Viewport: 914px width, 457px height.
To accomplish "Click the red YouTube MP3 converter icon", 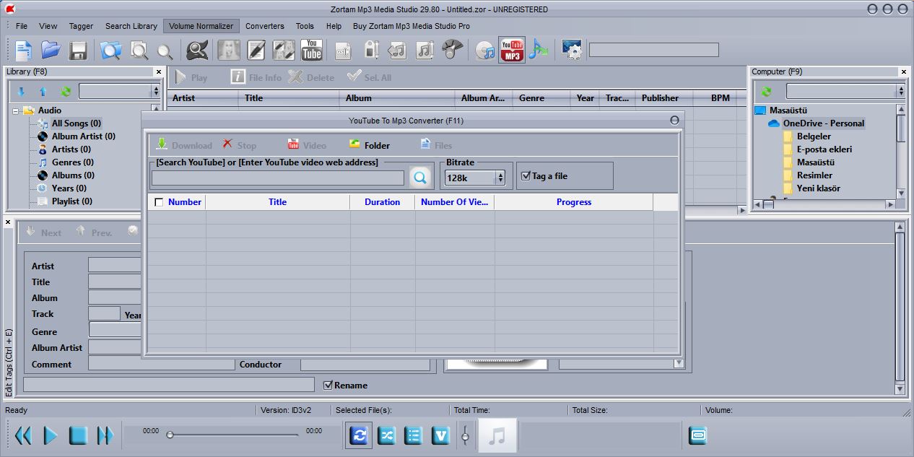I will coord(512,50).
